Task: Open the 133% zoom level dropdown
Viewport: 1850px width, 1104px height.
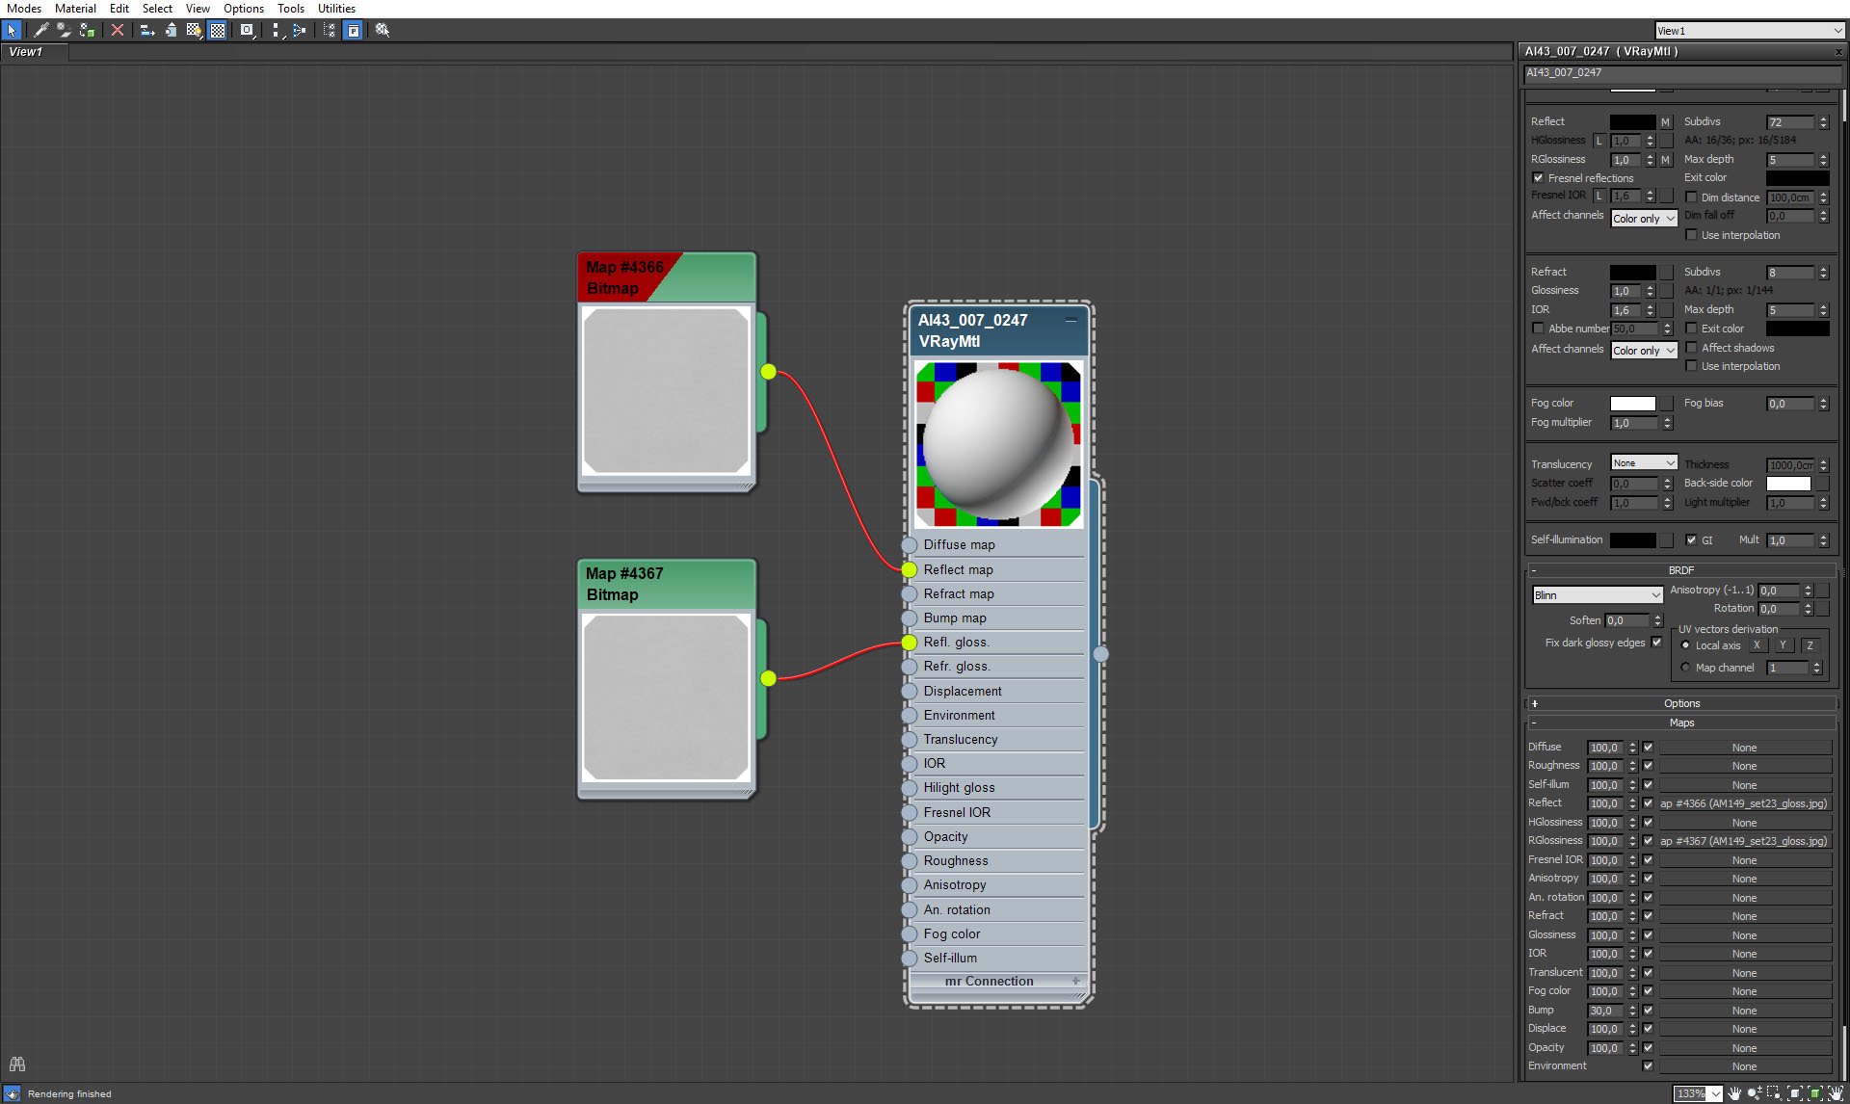Action: (x=1698, y=1093)
